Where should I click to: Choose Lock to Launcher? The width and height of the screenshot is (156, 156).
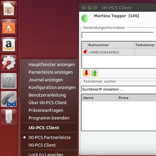tap(46, 154)
